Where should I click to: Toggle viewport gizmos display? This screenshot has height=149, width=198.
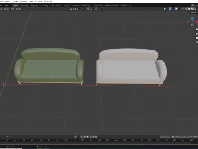(x=170, y=9)
